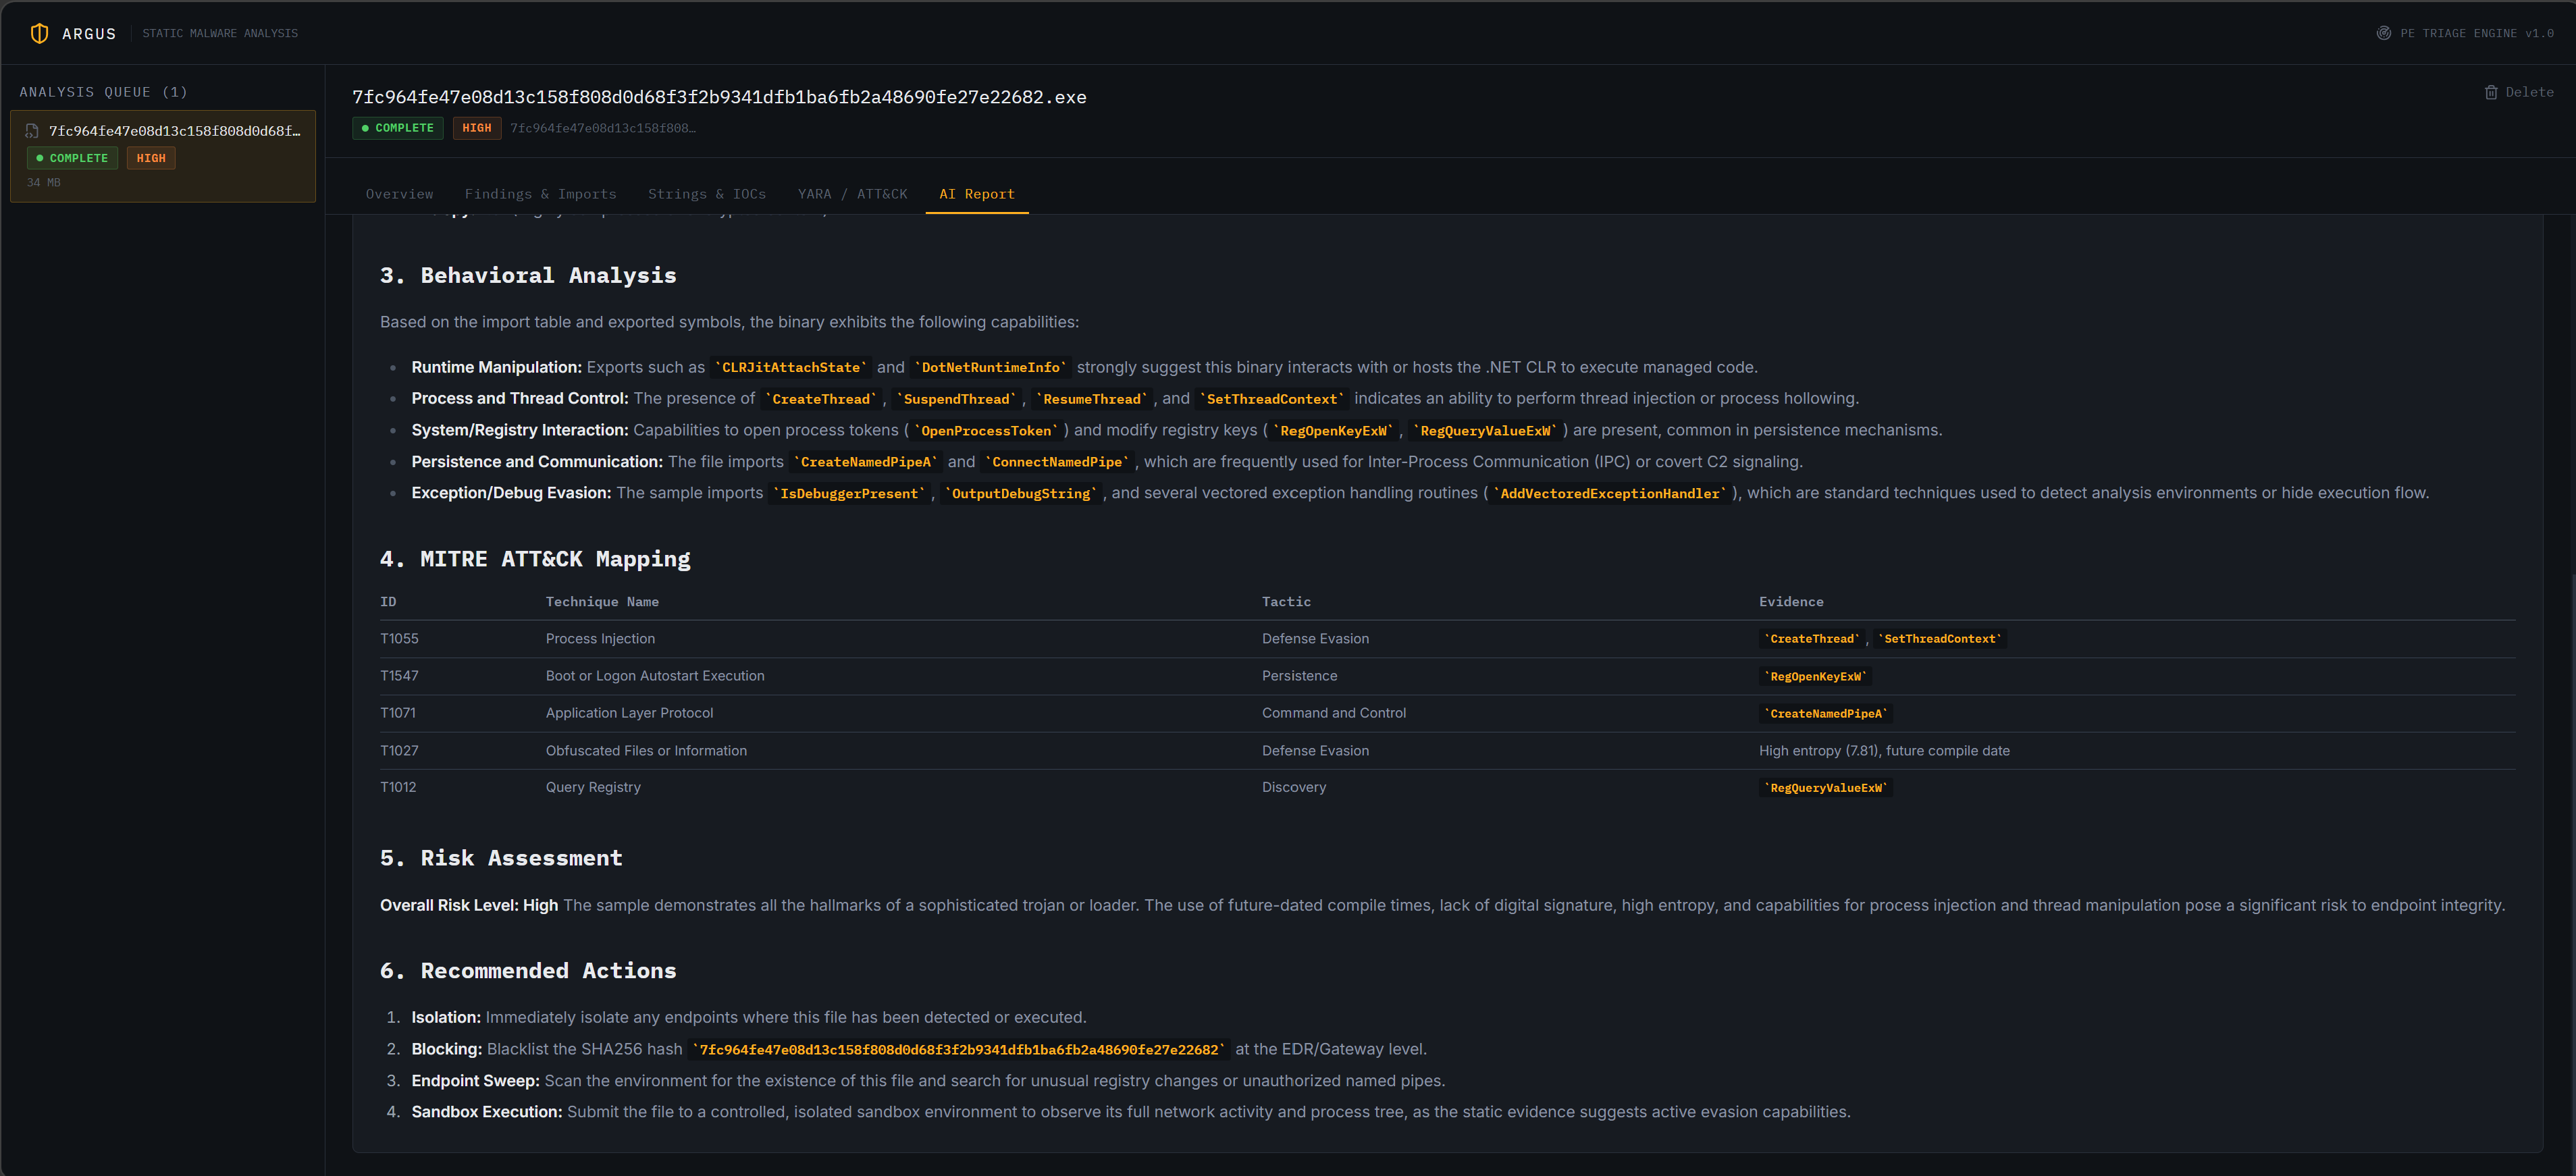Click the PE Triage Engine fingerprint icon
Image resolution: width=2576 pixels, height=1176 pixels.
point(2383,33)
